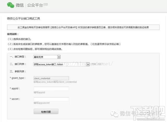
Task: Click the 填写appid hint text
Action: click(39, 92)
